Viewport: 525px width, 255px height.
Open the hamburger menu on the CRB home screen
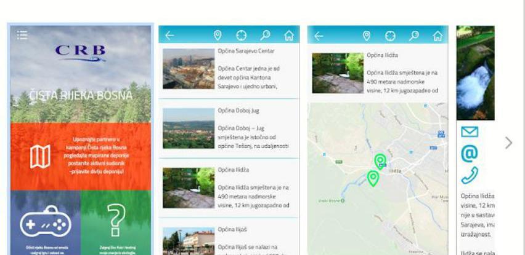(x=22, y=34)
